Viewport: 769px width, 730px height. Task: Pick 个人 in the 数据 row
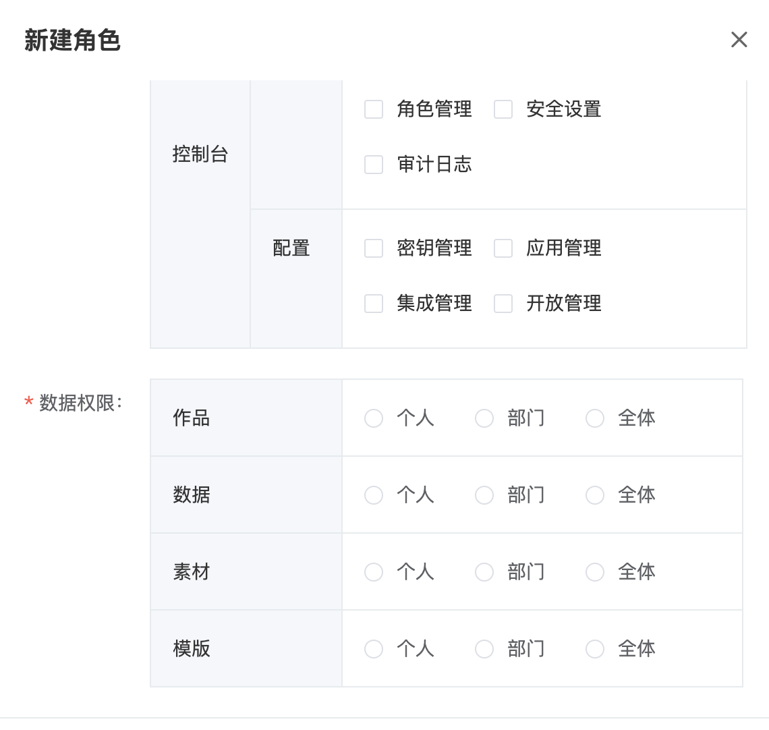coord(374,495)
